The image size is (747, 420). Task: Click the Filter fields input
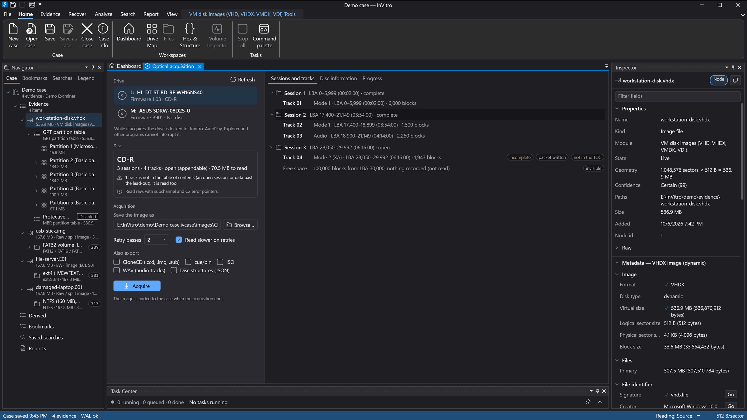(678, 96)
